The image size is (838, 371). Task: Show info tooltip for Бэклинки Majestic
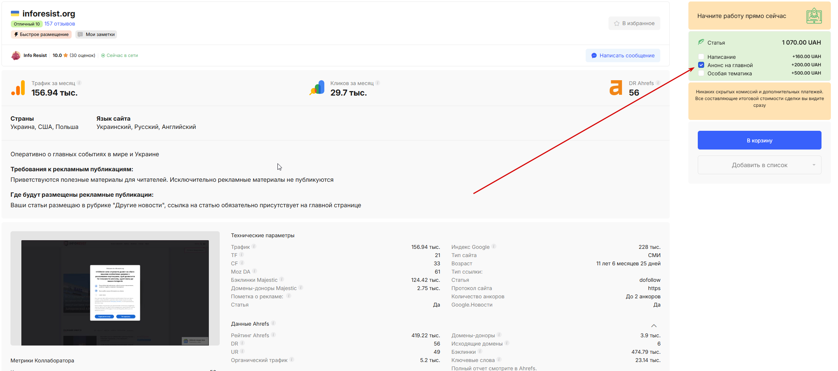coord(282,280)
